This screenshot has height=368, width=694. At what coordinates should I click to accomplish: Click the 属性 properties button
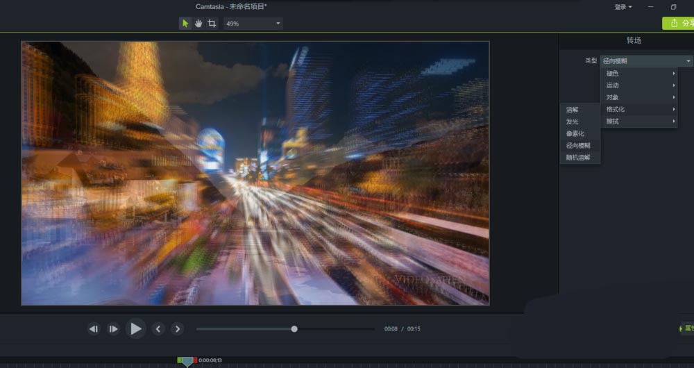[x=687, y=328]
